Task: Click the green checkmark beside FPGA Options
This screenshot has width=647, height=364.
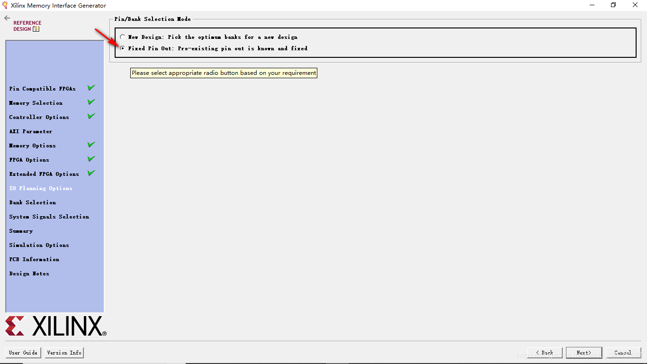Action: coord(91,159)
